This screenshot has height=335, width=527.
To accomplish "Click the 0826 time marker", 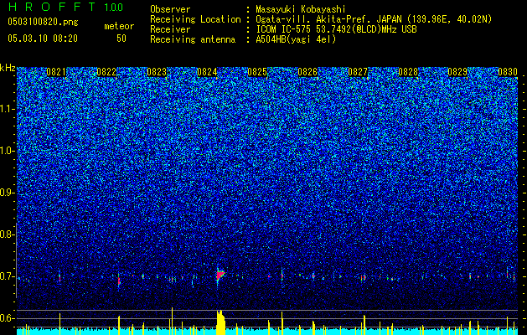I will click(307, 72).
